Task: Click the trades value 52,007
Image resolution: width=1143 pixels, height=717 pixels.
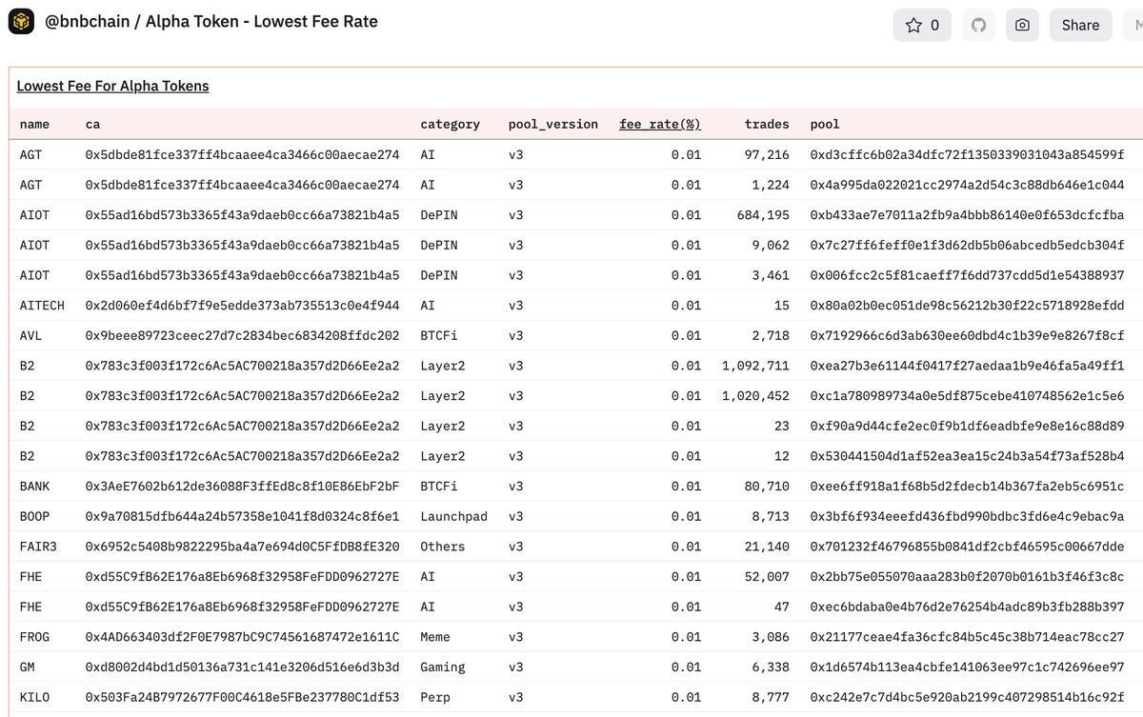Action: (768, 577)
